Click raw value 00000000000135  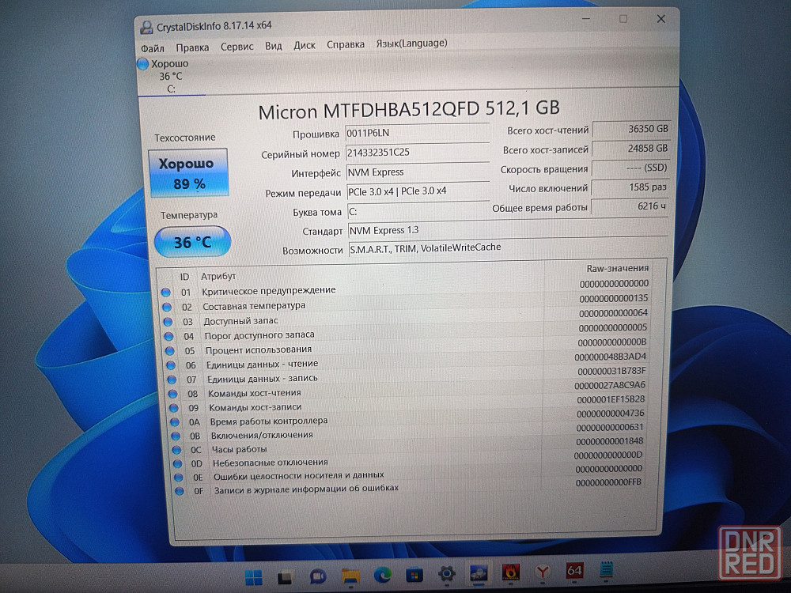tap(614, 298)
